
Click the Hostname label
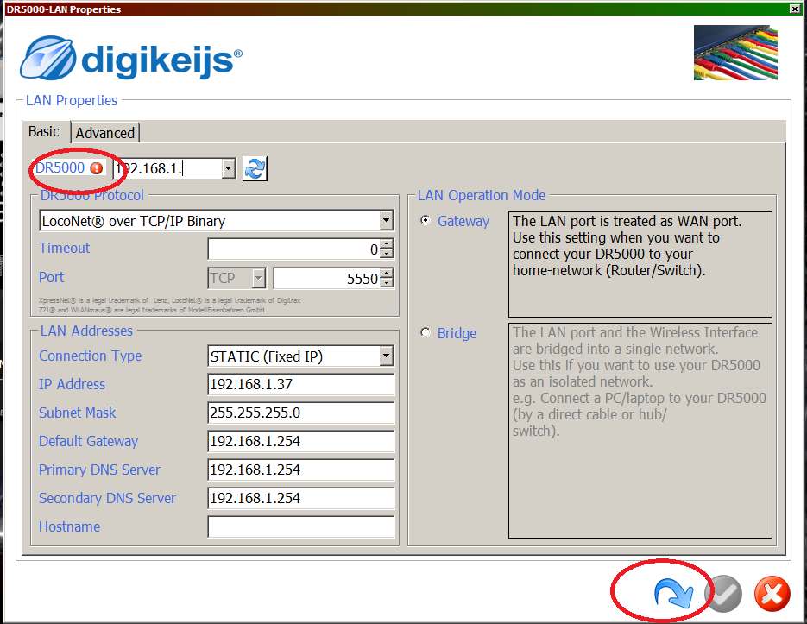point(70,526)
